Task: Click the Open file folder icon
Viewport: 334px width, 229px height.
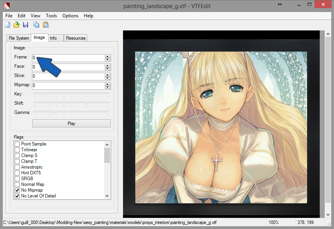Action: click(x=17, y=25)
